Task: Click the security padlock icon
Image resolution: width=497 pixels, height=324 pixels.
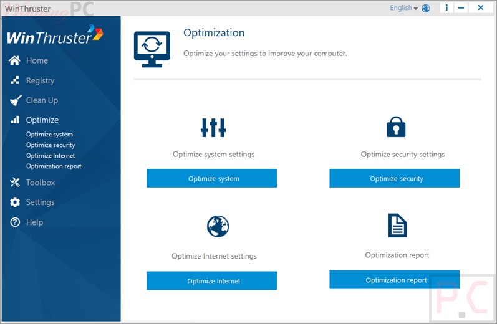Action: tap(396, 126)
